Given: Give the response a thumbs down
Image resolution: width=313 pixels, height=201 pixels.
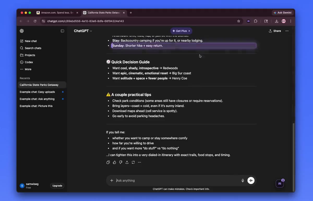Looking at the screenshot, I should 121,162.
